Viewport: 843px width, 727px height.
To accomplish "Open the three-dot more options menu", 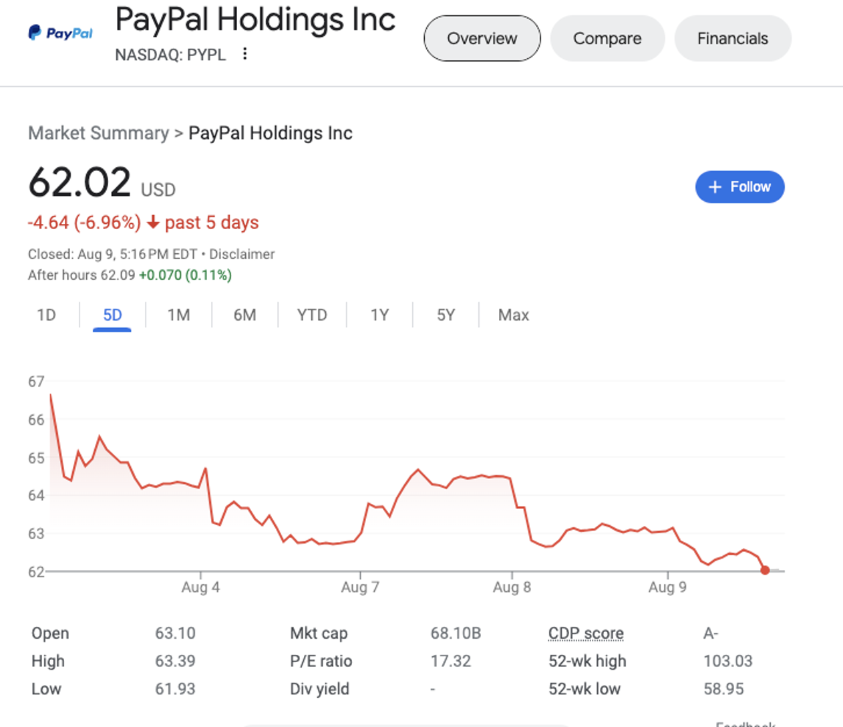I will (x=245, y=54).
